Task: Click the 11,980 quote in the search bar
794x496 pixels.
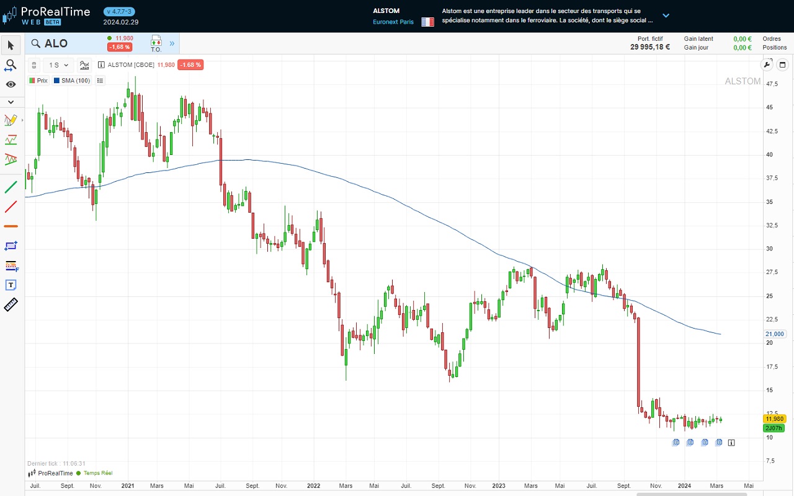Action: click(x=124, y=38)
